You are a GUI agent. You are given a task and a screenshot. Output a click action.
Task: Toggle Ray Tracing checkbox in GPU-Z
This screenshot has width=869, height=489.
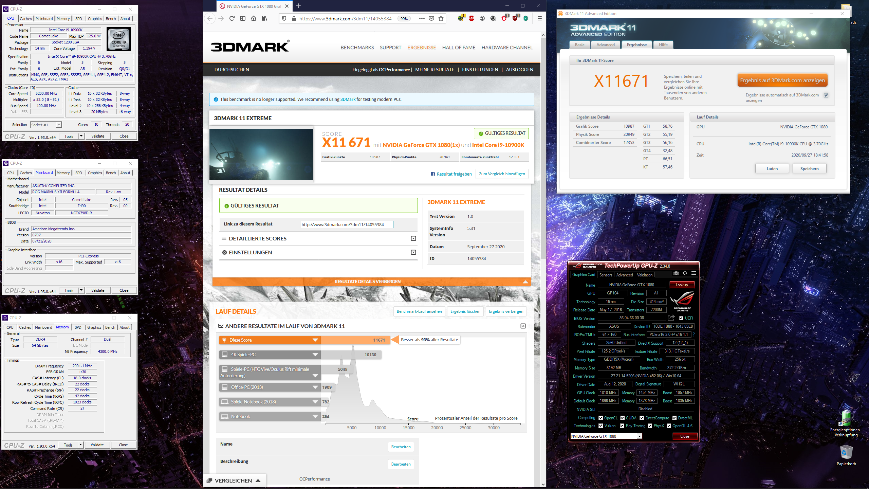pyautogui.click(x=622, y=426)
